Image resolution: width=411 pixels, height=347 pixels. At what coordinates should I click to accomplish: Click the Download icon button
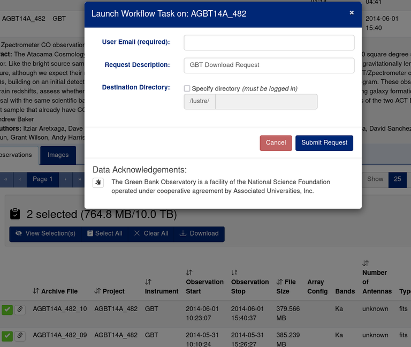click(199, 233)
